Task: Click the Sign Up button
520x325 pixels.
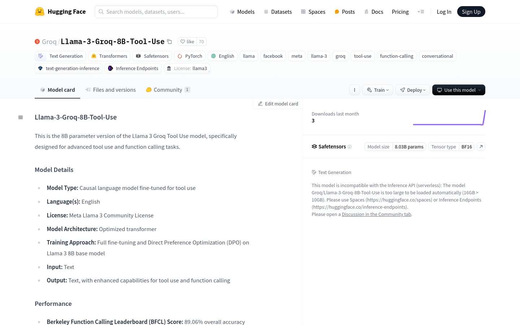Action: (471, 12)
